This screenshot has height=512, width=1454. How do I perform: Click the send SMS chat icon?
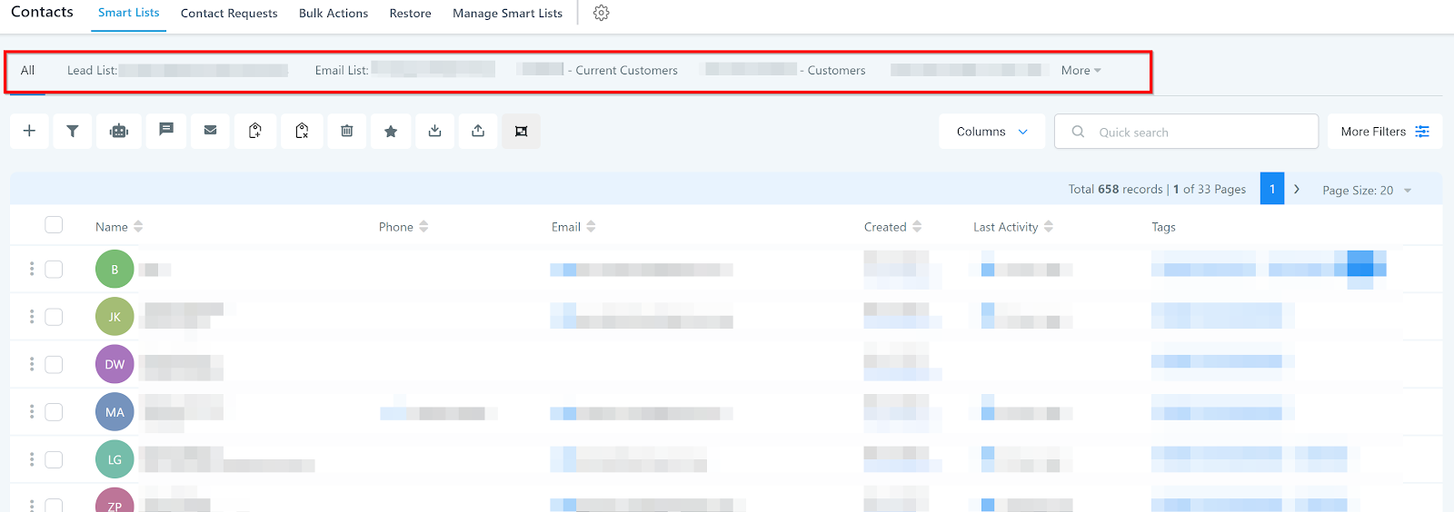point(166,131)
